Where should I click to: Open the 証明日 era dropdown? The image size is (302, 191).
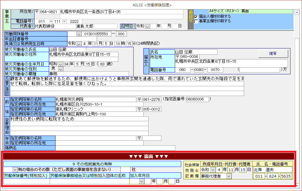[147, 26]
